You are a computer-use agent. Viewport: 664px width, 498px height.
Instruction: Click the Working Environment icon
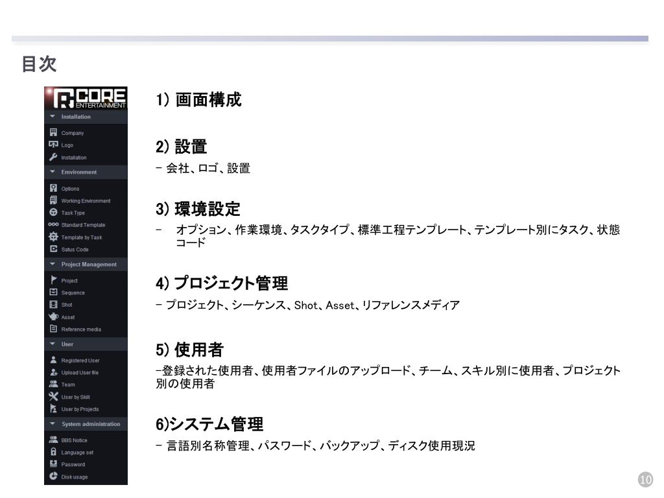click(53, 200)
